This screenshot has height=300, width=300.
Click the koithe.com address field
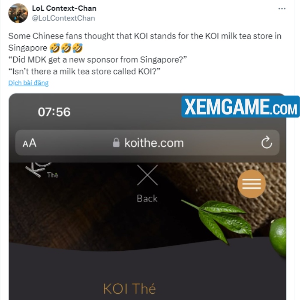147,143
